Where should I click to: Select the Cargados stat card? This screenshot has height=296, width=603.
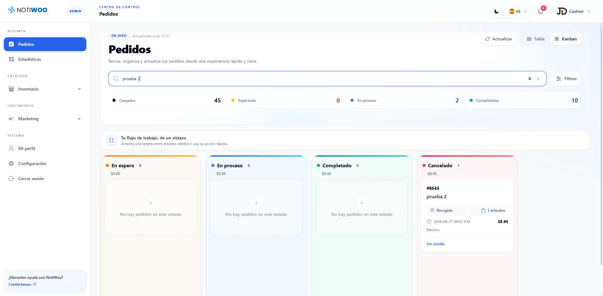[166, 101]
